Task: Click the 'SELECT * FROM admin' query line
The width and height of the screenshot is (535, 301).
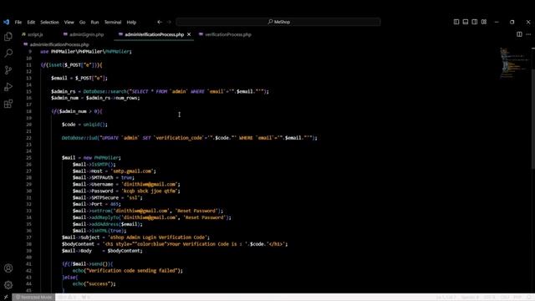Action: tap(160, 91)
